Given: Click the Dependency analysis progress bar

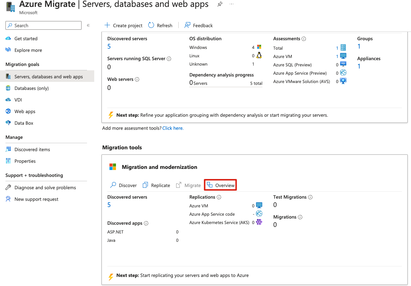Looking at the screenshot, I should pos(226,87).
